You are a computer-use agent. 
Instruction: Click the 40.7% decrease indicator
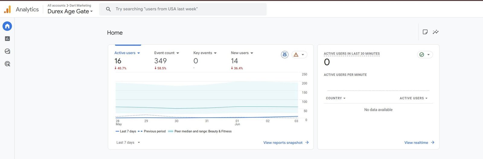click(120, 68)
